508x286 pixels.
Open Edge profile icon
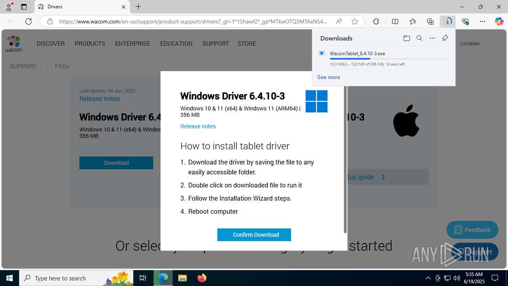tap(9, 7)
